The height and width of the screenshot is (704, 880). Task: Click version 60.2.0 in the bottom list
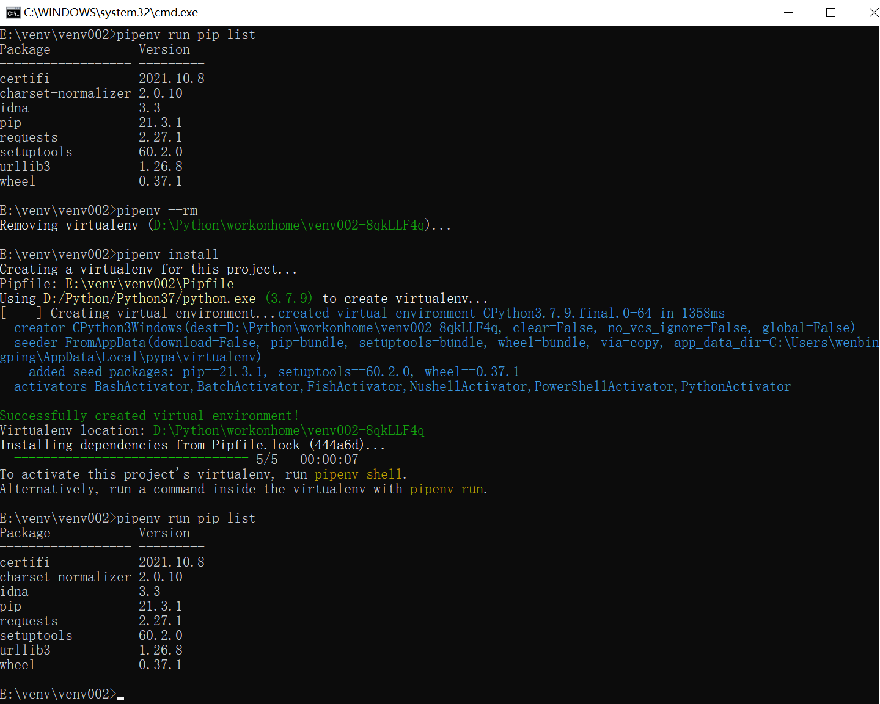(x=161, y=636)
